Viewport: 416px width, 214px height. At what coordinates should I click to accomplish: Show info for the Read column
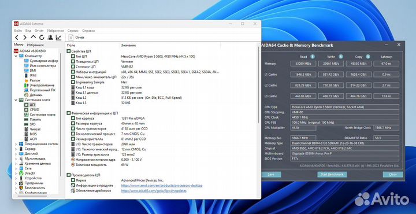pyautogui.click(x=313, y=57)
